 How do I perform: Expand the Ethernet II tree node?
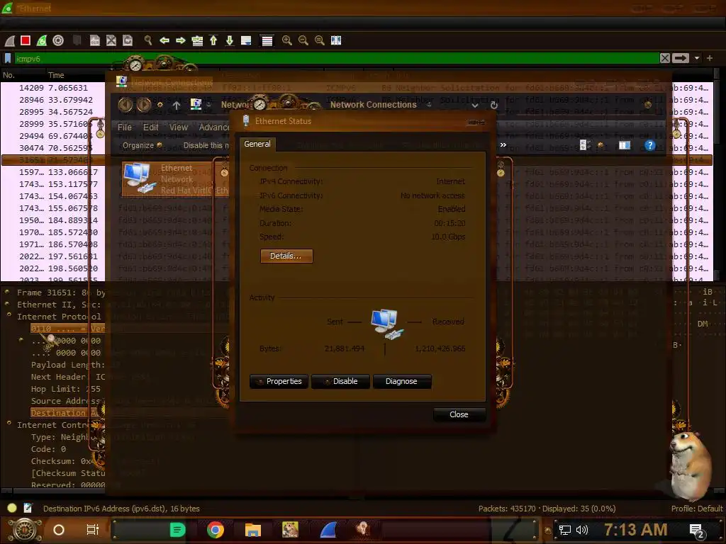coord(7,304)
